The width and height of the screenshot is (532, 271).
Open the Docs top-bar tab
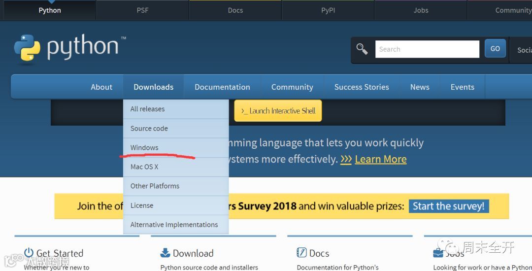coord(235,10)
